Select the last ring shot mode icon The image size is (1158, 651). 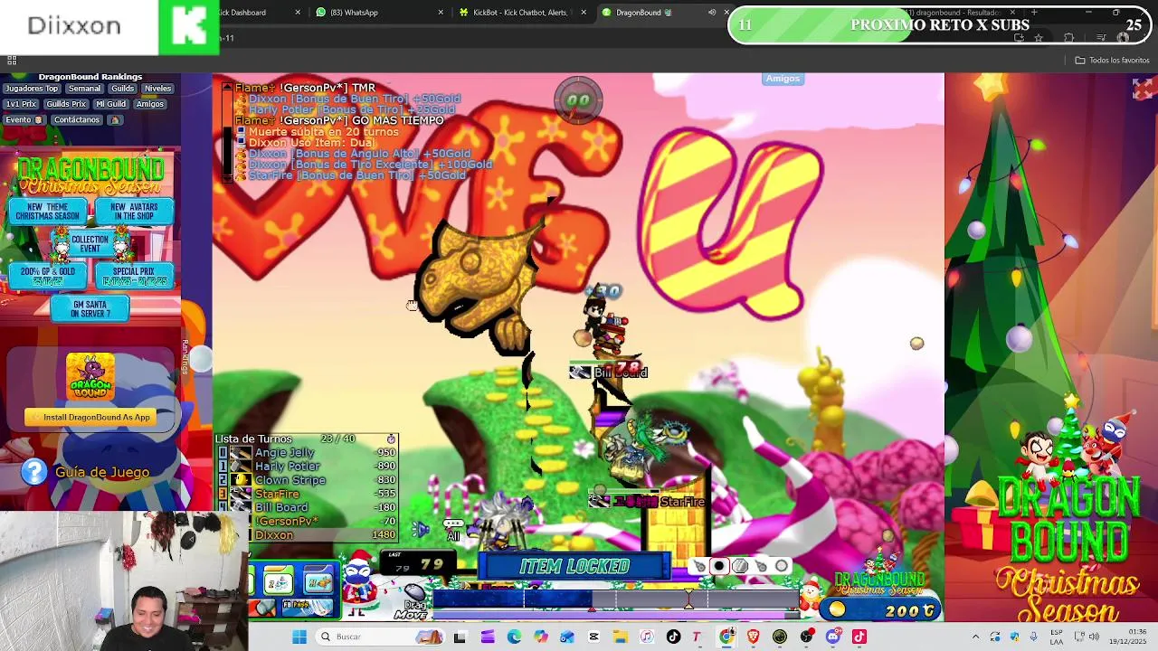(x=782, y=567)
